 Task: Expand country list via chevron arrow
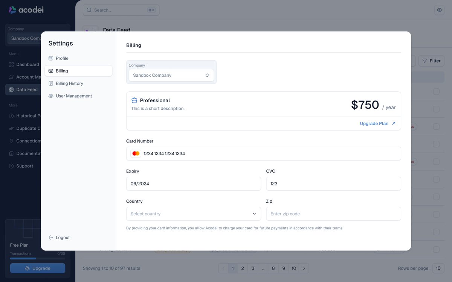point(254,214)
